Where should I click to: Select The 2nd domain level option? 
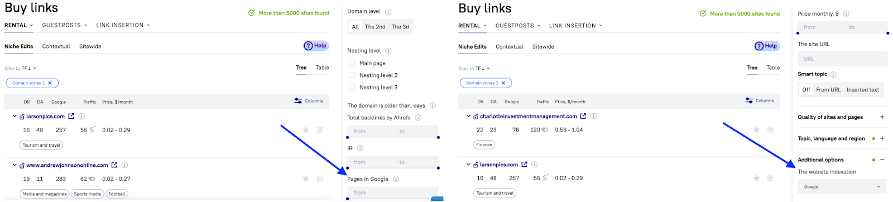[375, 27]
